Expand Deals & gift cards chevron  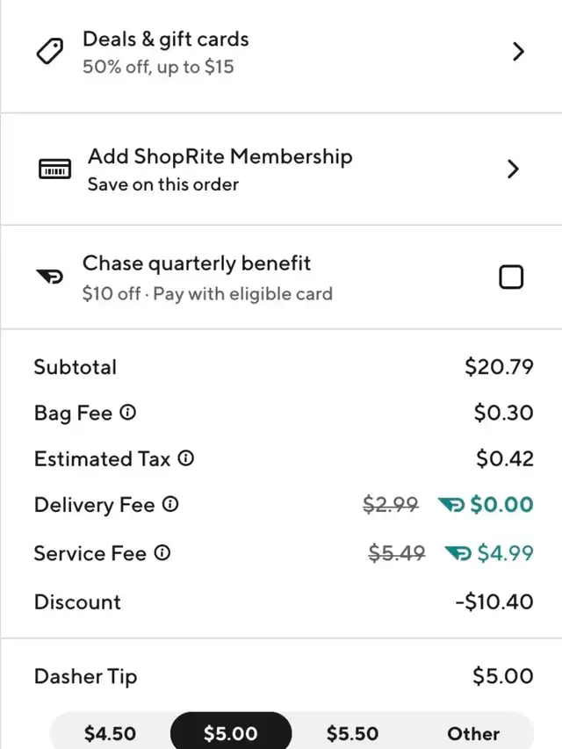(518, 52)
